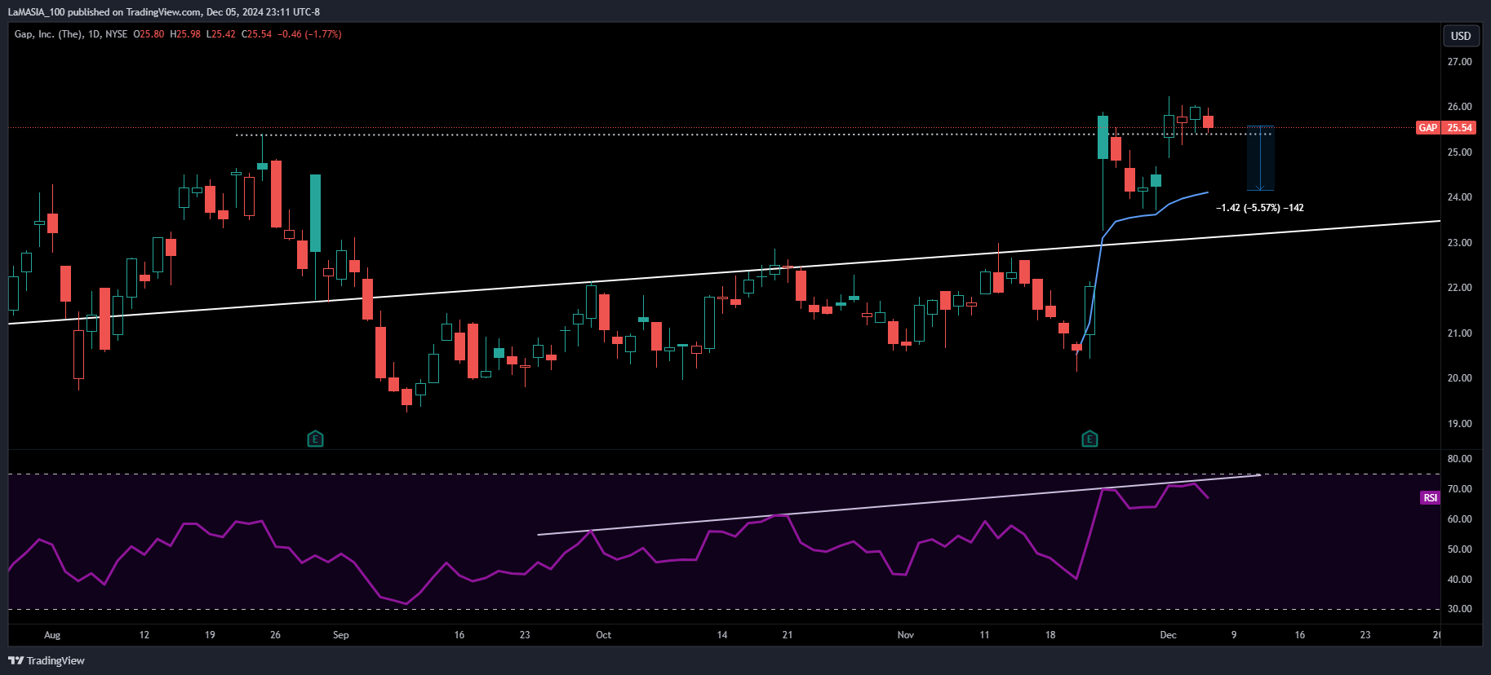Click the Sep date label on time axis

pyautogui.click(x=341, y=635)
